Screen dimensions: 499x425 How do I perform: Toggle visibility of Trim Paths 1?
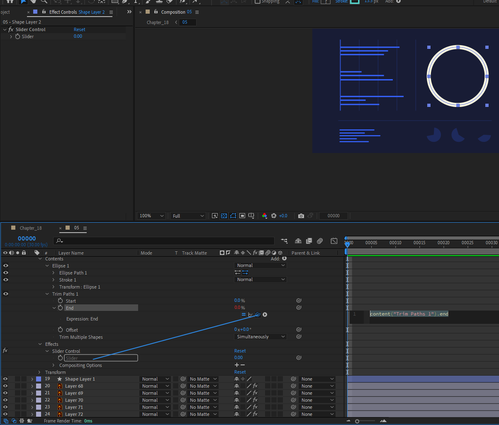click(x=6, y=294)
